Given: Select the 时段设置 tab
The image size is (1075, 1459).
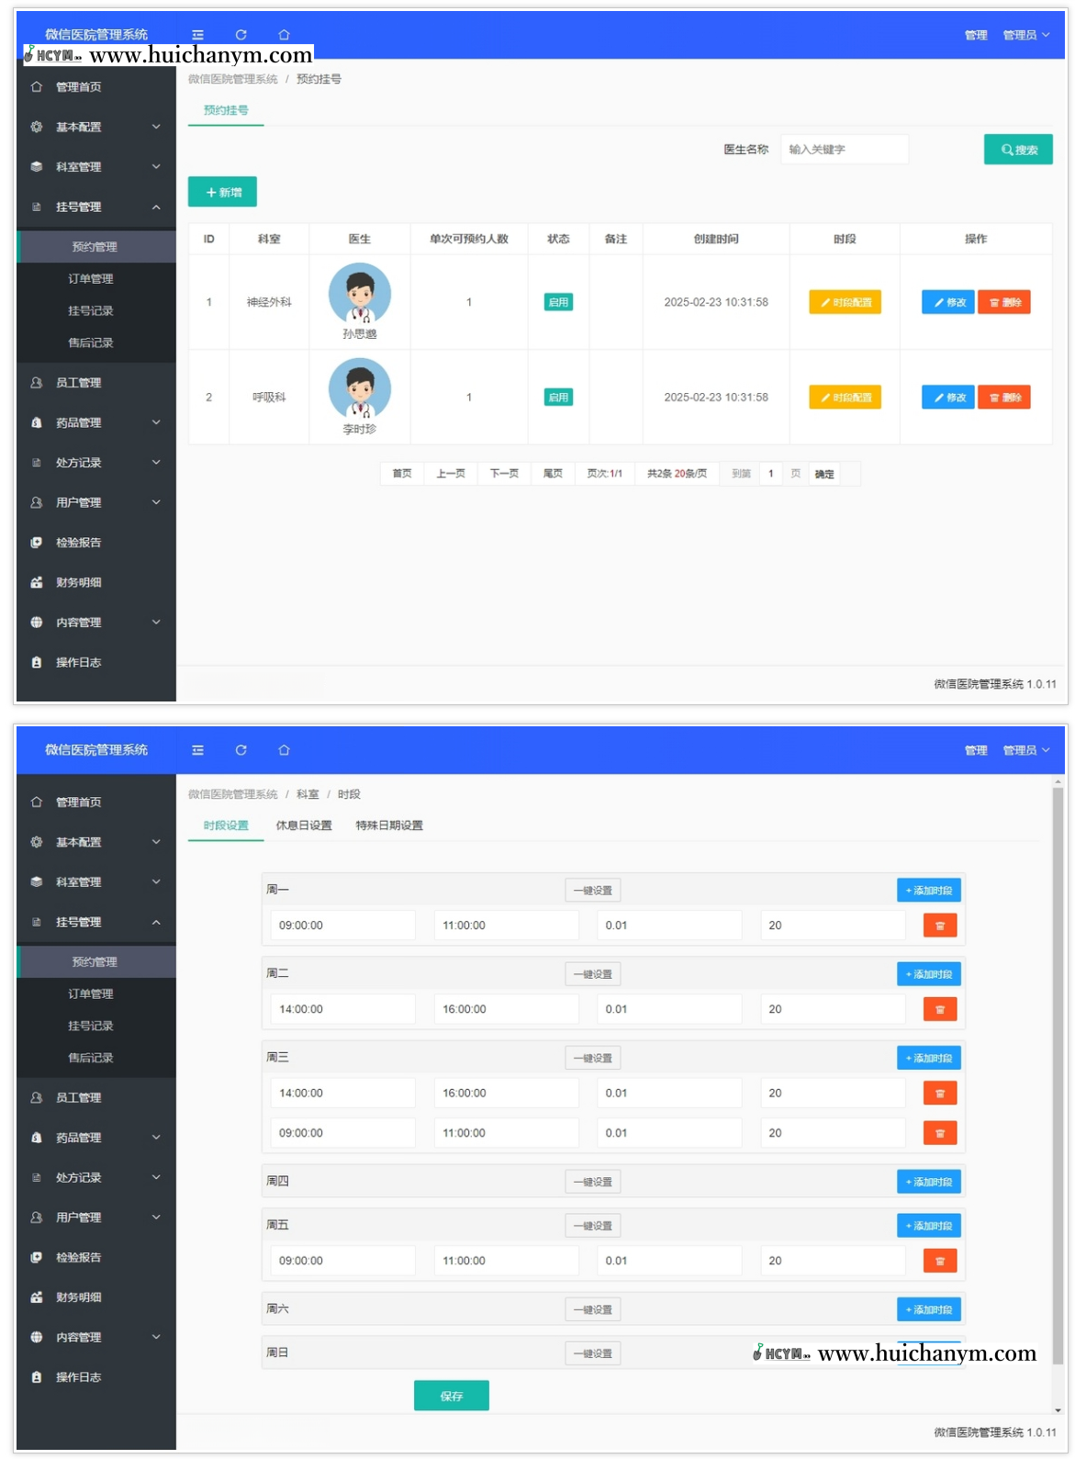Looking at the screenshot, I should click(226, 825).
